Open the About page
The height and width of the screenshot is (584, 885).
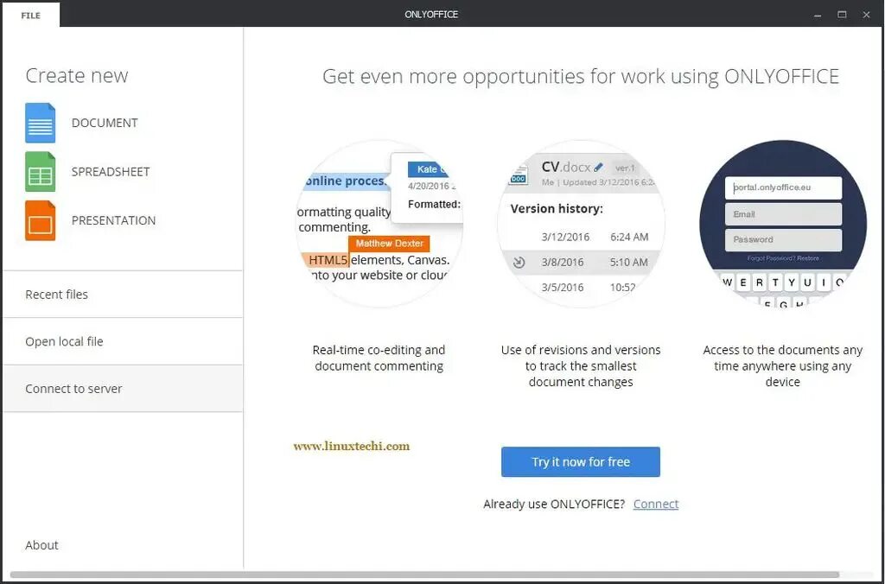click(41, 545)
